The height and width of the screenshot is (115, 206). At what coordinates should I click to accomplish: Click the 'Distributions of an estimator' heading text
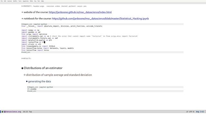[x=43, y=68]
